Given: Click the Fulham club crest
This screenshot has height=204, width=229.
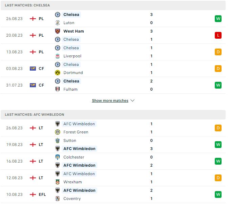Looking at the screenshot, I should click(58, 89).
